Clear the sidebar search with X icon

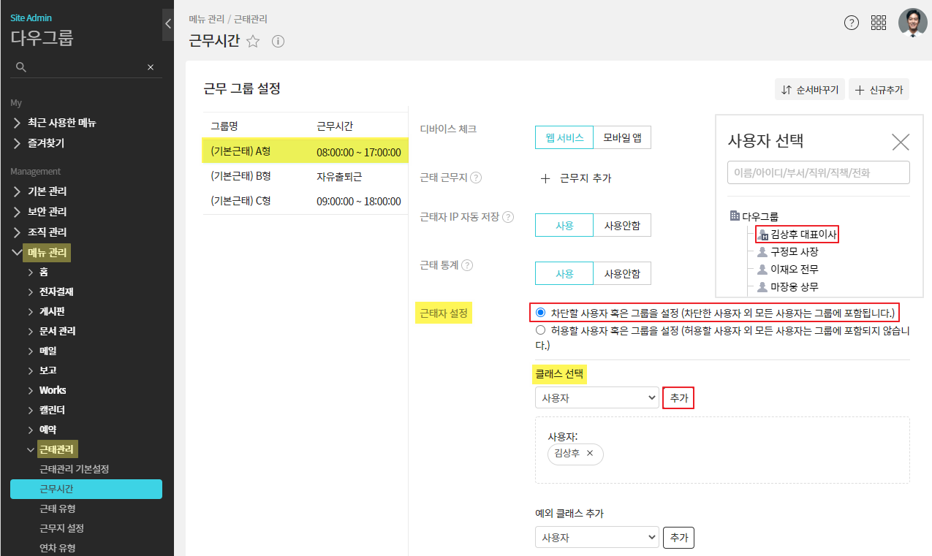(x=151, y=67)
